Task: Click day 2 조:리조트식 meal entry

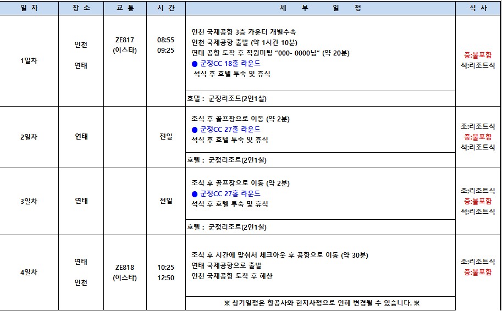Action: point(478,126)
